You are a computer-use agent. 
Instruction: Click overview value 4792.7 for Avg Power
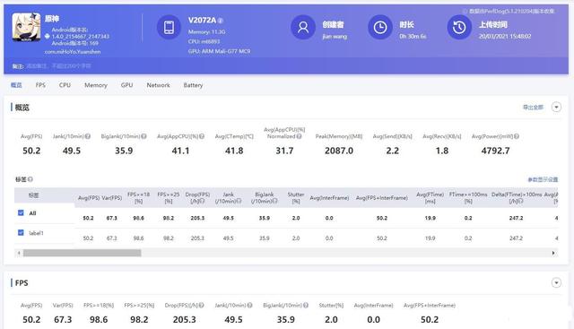pos(495,151)
